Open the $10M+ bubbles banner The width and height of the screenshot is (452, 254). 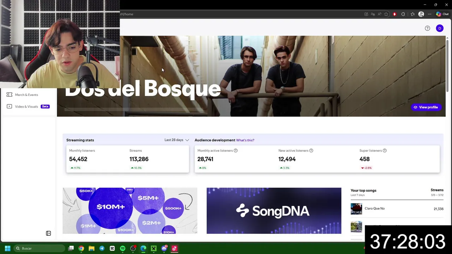(x=130, y=211)
